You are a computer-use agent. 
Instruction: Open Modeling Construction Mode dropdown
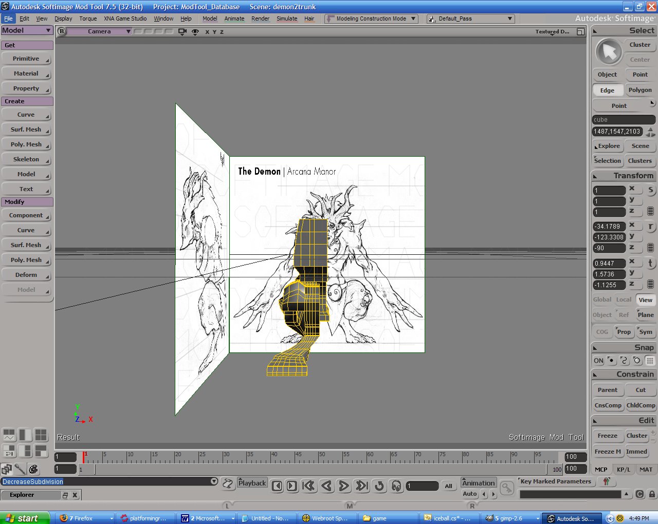coord(372,18)
